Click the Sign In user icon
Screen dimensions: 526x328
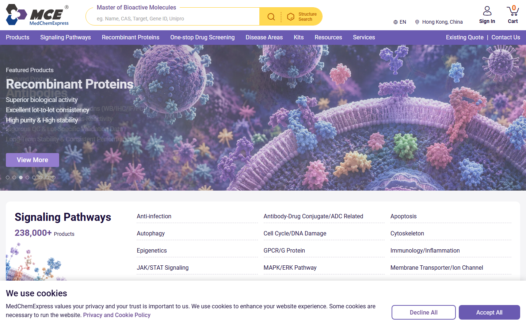(487, 11)
